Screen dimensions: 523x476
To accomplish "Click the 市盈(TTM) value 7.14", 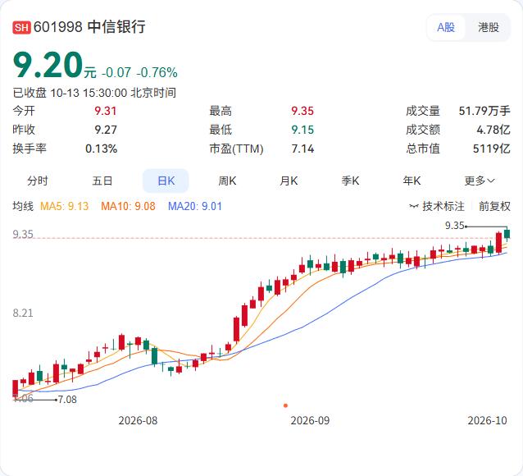I will [x=302, y=149].
